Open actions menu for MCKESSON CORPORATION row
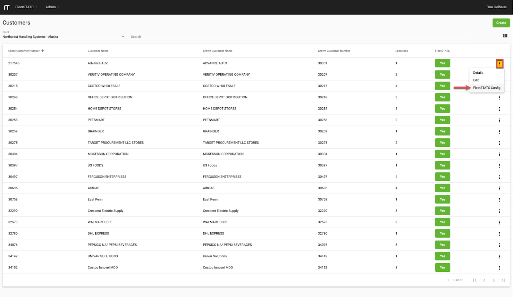The width and height of the screenshot is (513, 297). [x=499, y=154]
